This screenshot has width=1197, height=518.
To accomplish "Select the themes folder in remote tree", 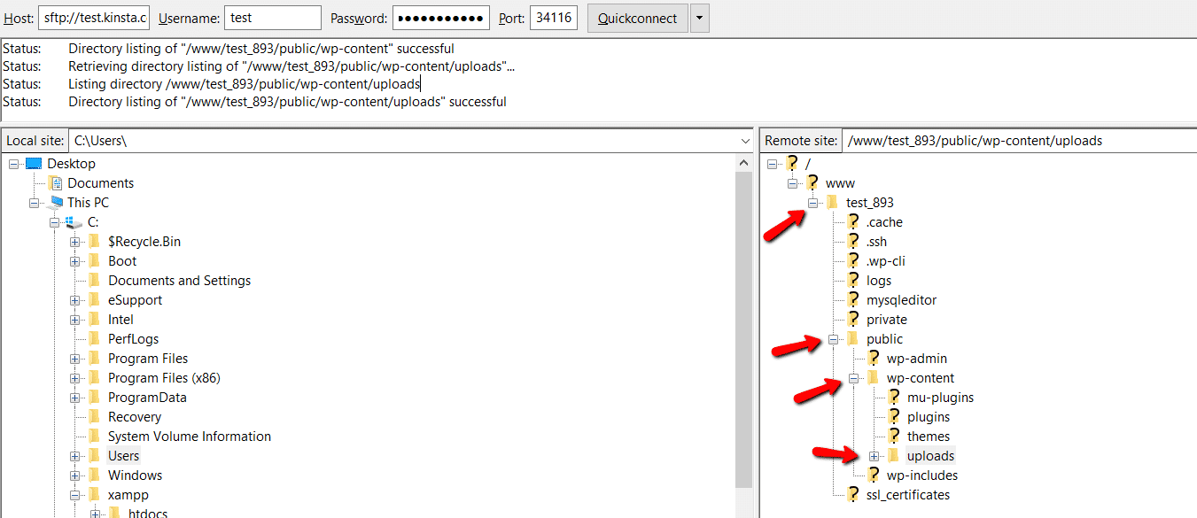I will pyautogui.click(x=928, y=437).
